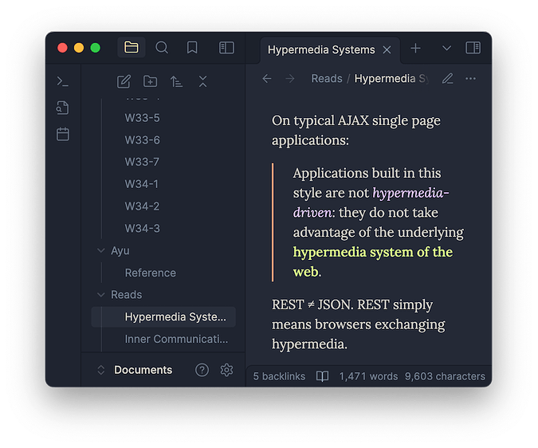
Task: Open the bookmarks panel
Action: point(192,48)
